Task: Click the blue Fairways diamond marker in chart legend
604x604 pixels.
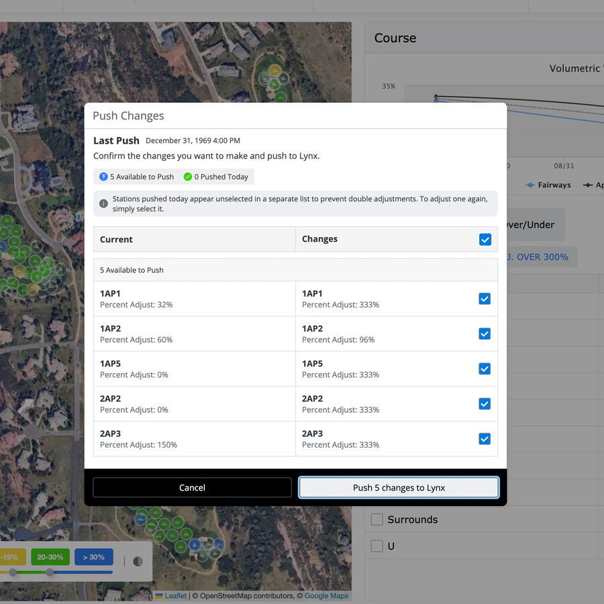Action: pyautogui.click(x=530, y=185)
